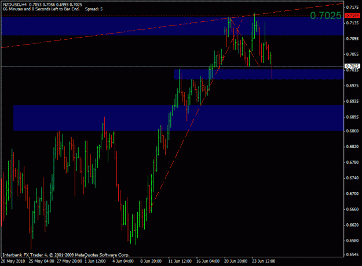The height and width of the screenshot is (266, 362).
Task: Click the 0.7055 price axis label
Action: point(352,54)
